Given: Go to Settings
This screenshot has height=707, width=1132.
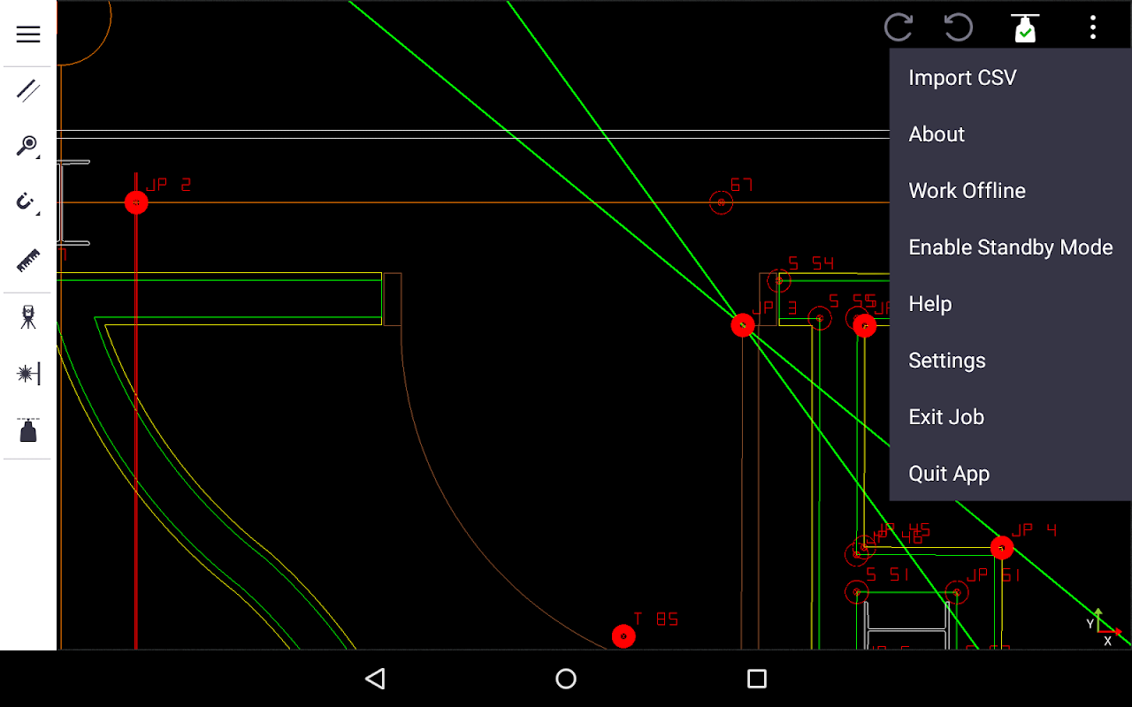Looking at the screenshot, I should click(1011, 361).
